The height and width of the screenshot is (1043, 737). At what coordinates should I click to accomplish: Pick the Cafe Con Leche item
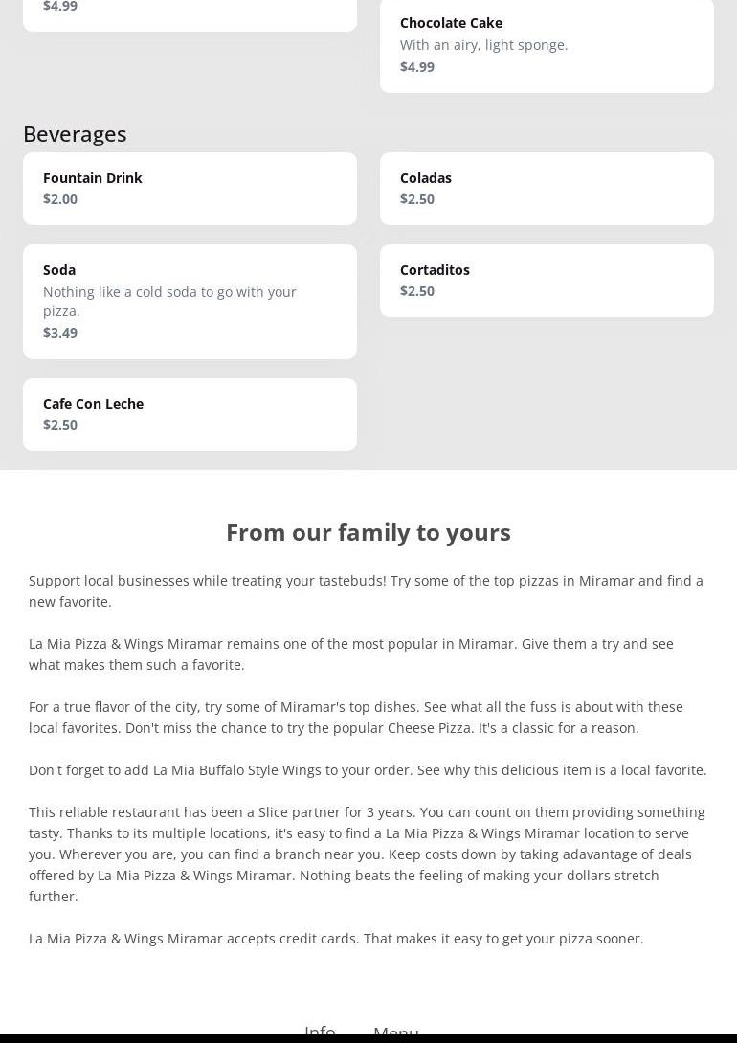tap(190, 413)
